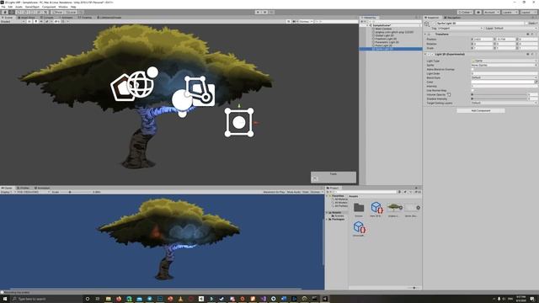Switch to the Navigation tab
Image resolution: width=539 pixels, height=303 pixels.
[x=452, y=18]
